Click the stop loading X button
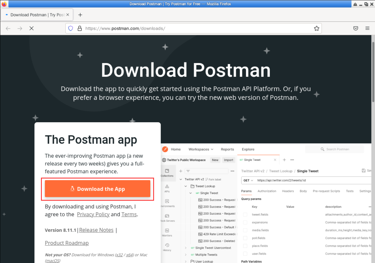This screenshot has width=375, height=263. pos(31,28)
